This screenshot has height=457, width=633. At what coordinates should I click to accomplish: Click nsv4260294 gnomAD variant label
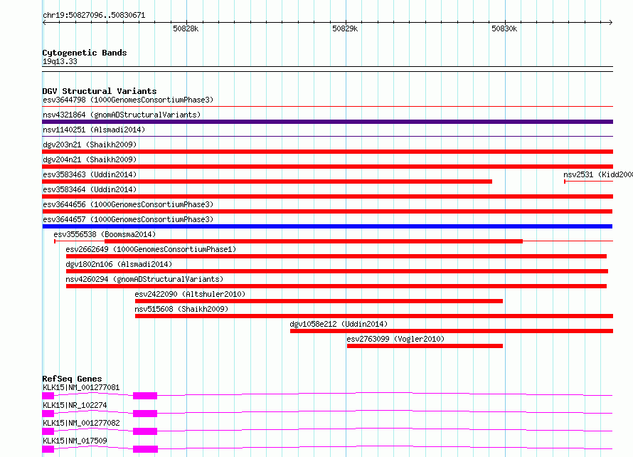(x=144, y=279)
